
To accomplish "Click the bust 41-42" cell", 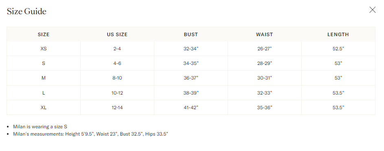I will [x=191, y=107].
